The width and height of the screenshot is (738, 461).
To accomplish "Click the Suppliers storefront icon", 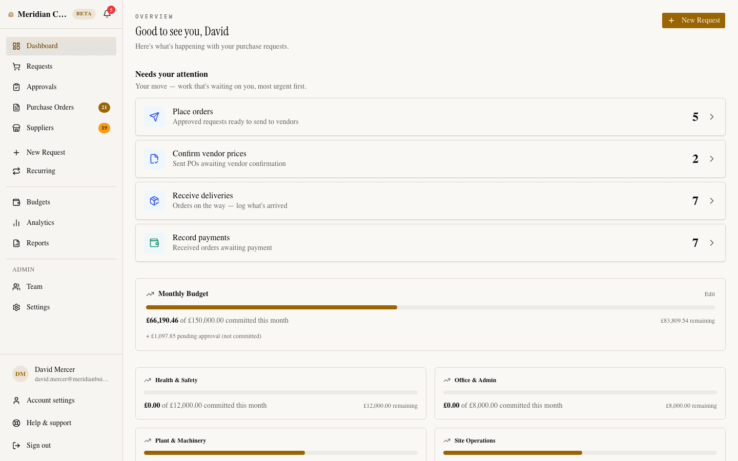I will pos(16,128).
